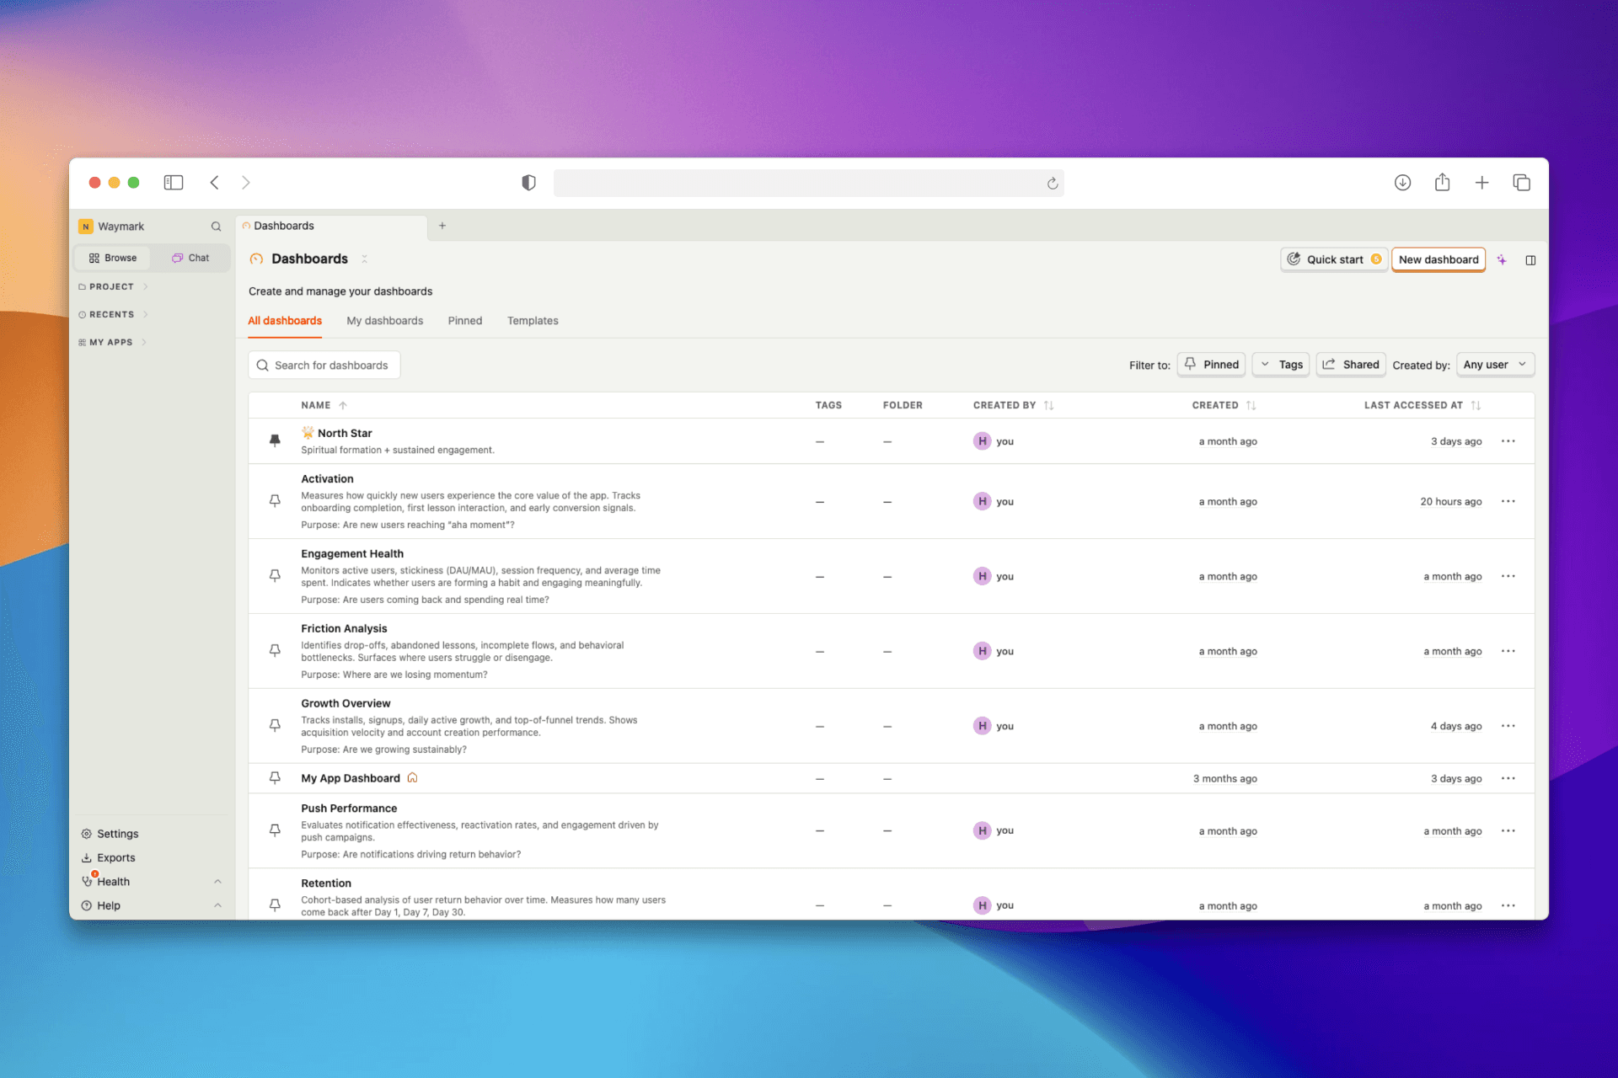Toggle the Pinned filter button
This screenshot has width=1618, height=1078.
[1211, 365]
